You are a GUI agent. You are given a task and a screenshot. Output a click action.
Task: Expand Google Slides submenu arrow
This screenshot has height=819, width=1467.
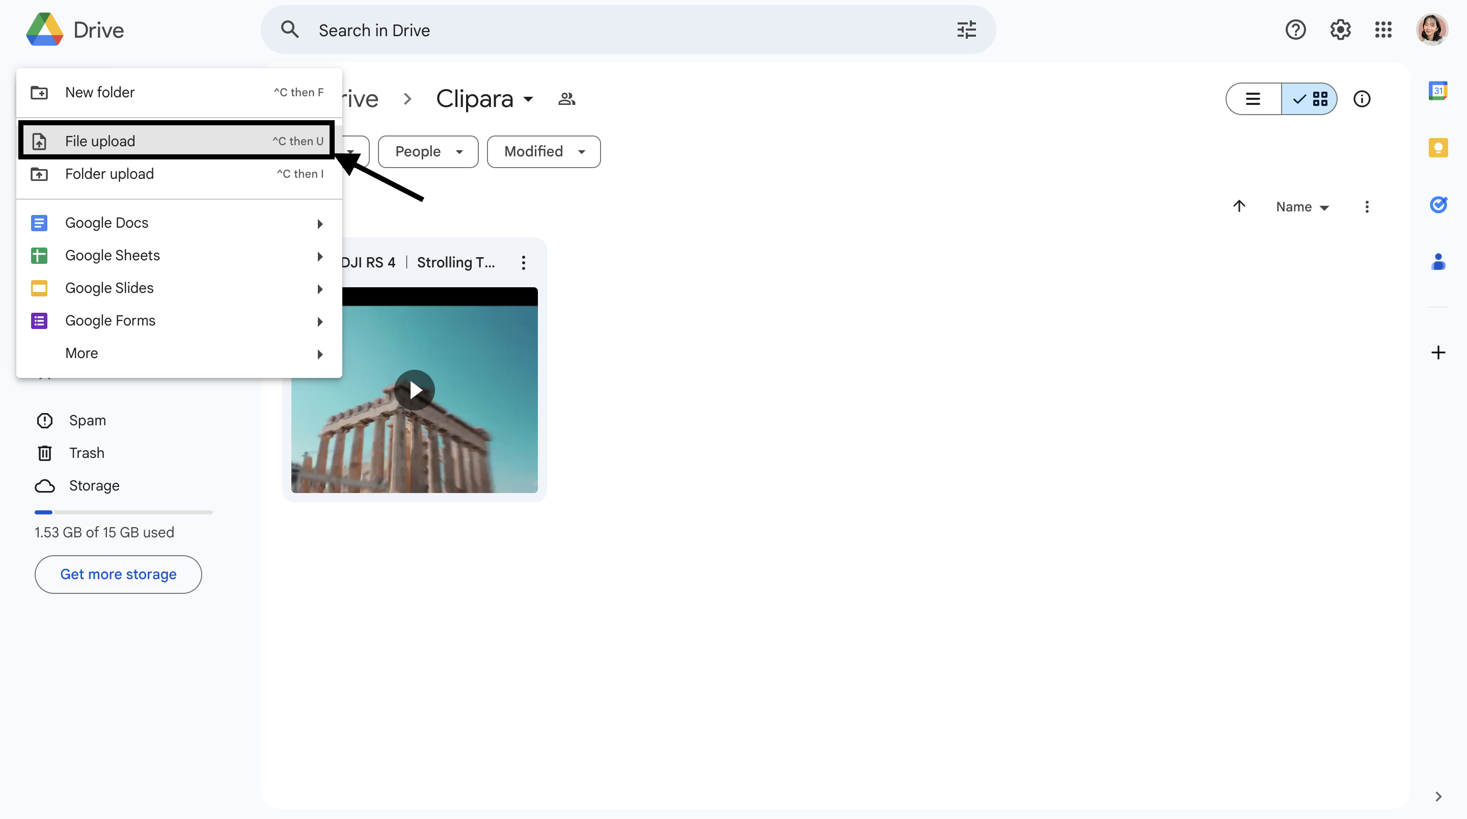320,289
